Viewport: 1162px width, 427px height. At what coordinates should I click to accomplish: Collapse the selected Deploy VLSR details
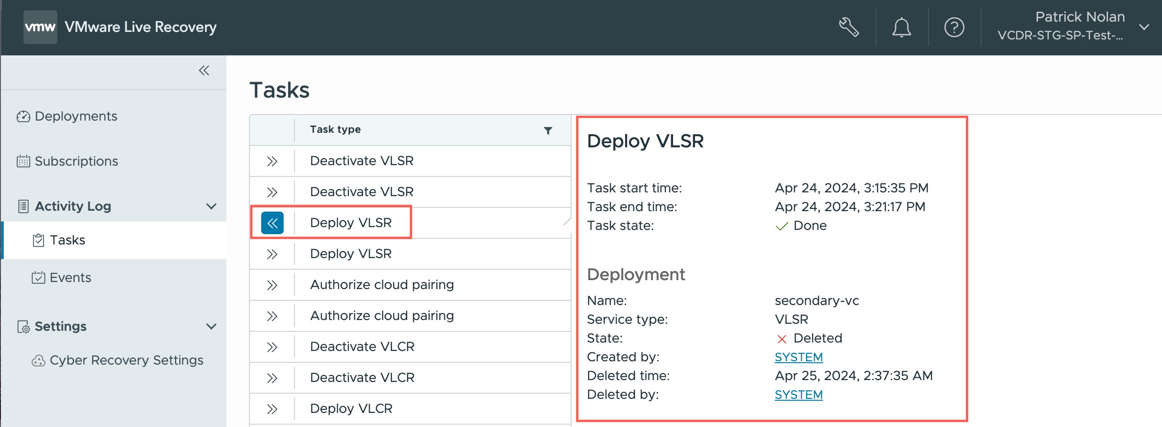coord(272,223)
